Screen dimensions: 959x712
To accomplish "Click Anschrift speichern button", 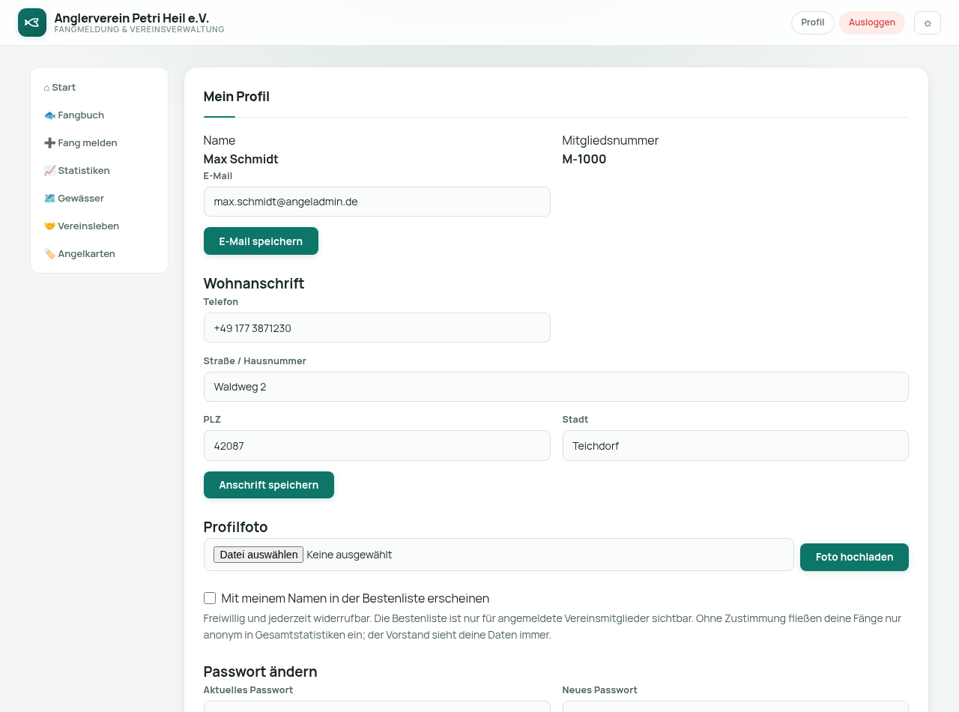I will [269, 485].
